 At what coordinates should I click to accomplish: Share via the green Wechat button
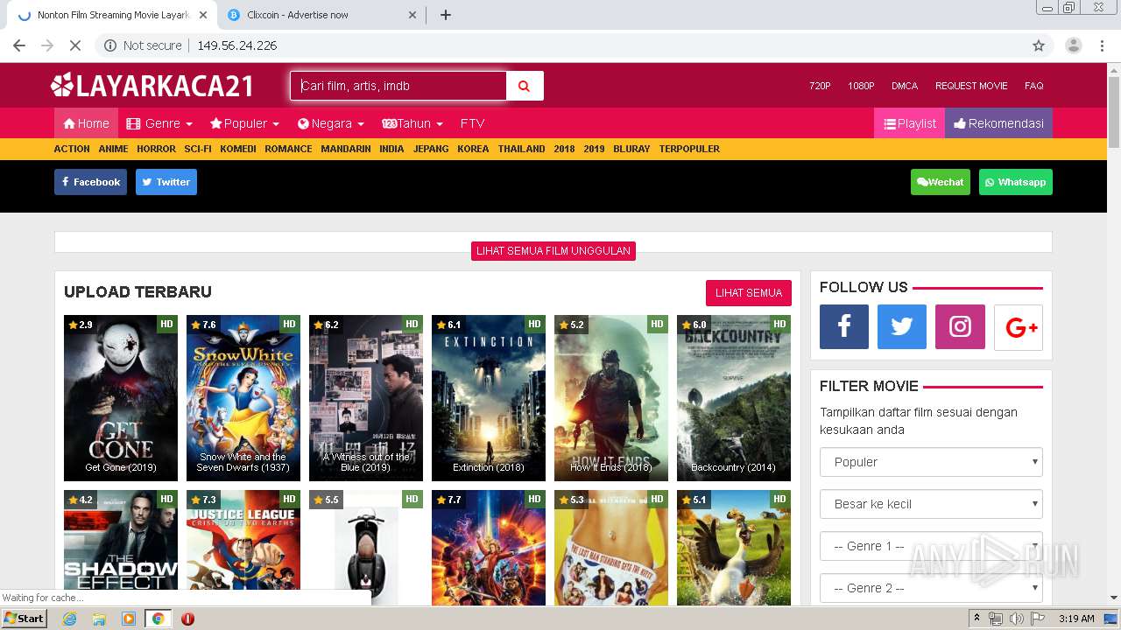coord(941,182)
